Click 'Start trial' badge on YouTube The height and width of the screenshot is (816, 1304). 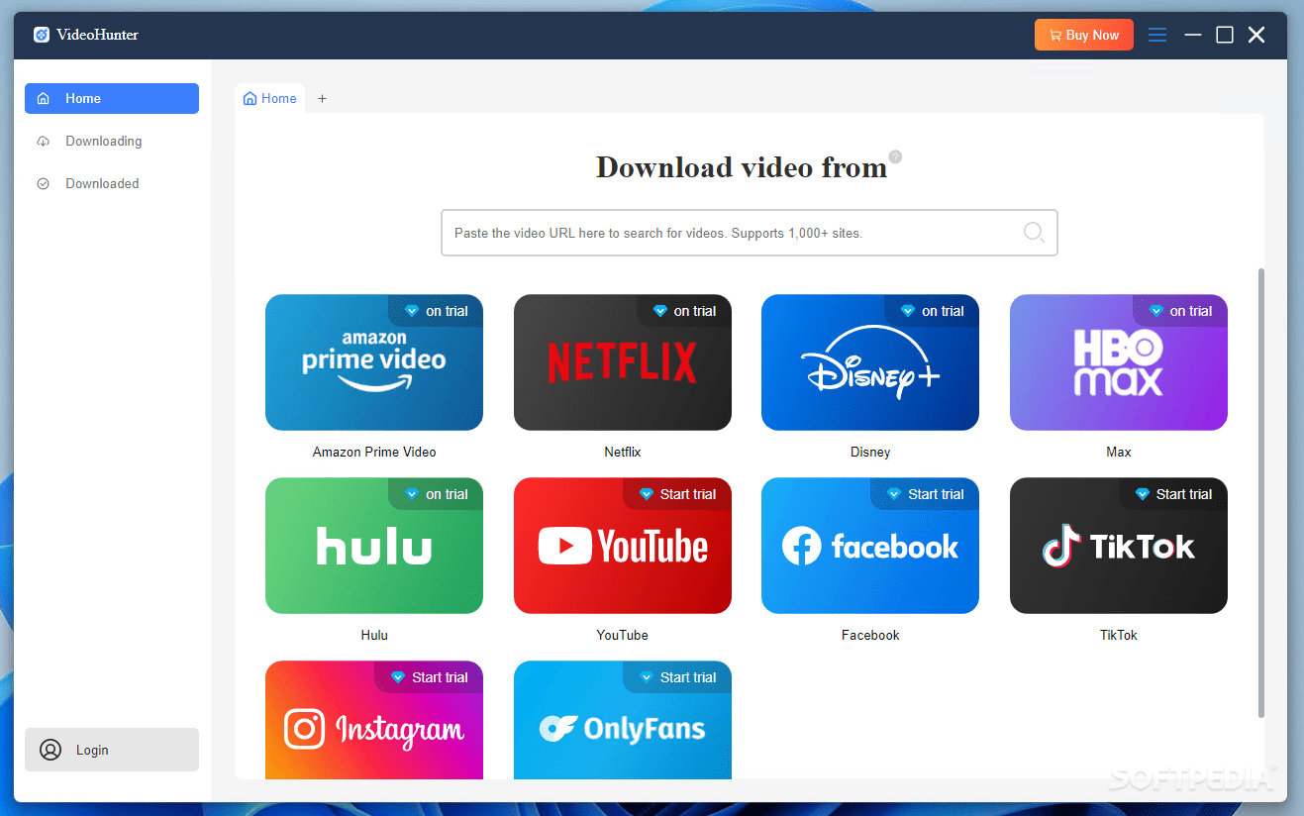(677, 494)
